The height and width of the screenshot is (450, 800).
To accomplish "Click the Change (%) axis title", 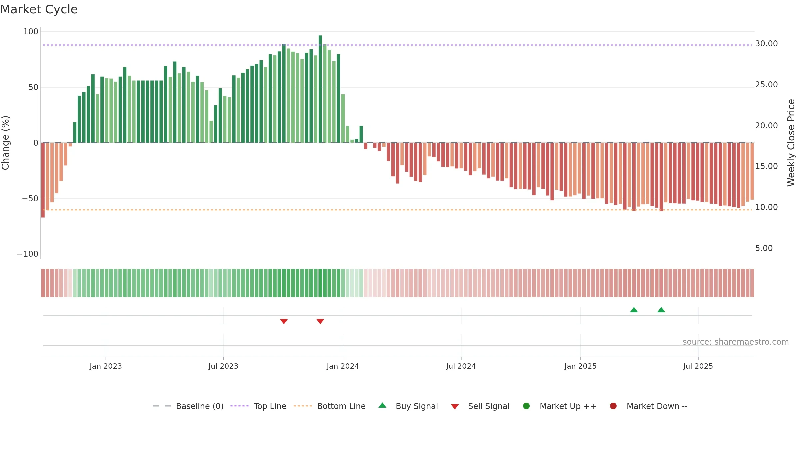I will [x=6, y=143].
